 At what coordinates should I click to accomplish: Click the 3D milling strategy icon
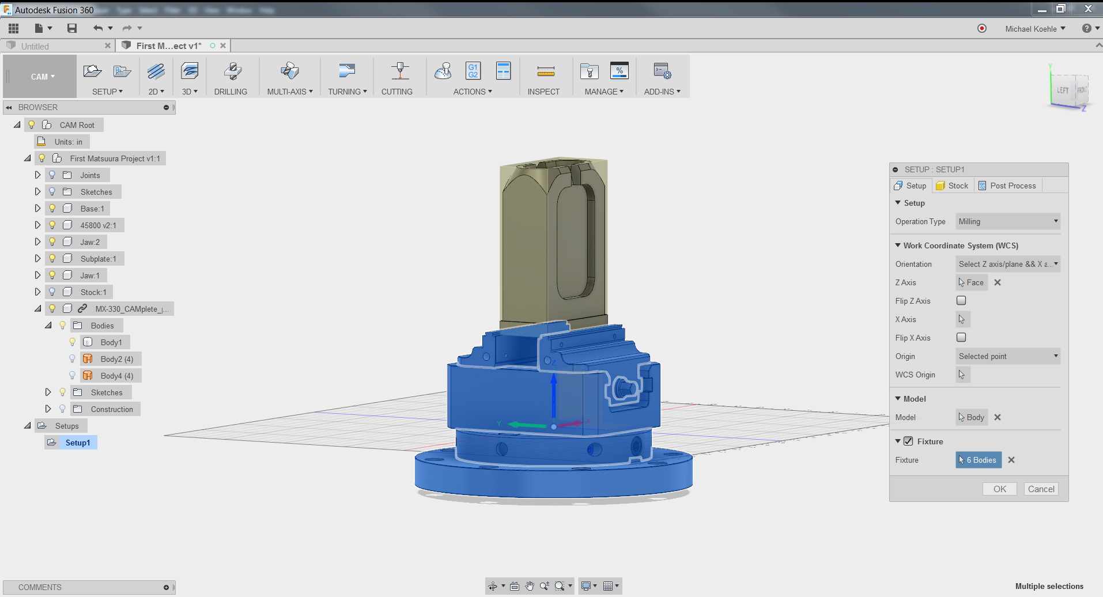[190, 71]
